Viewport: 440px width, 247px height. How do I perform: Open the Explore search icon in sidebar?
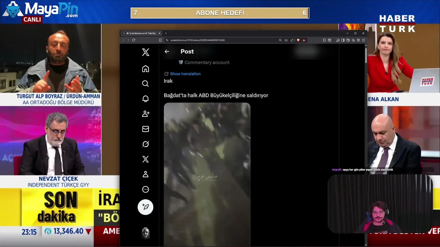(145, 84)
